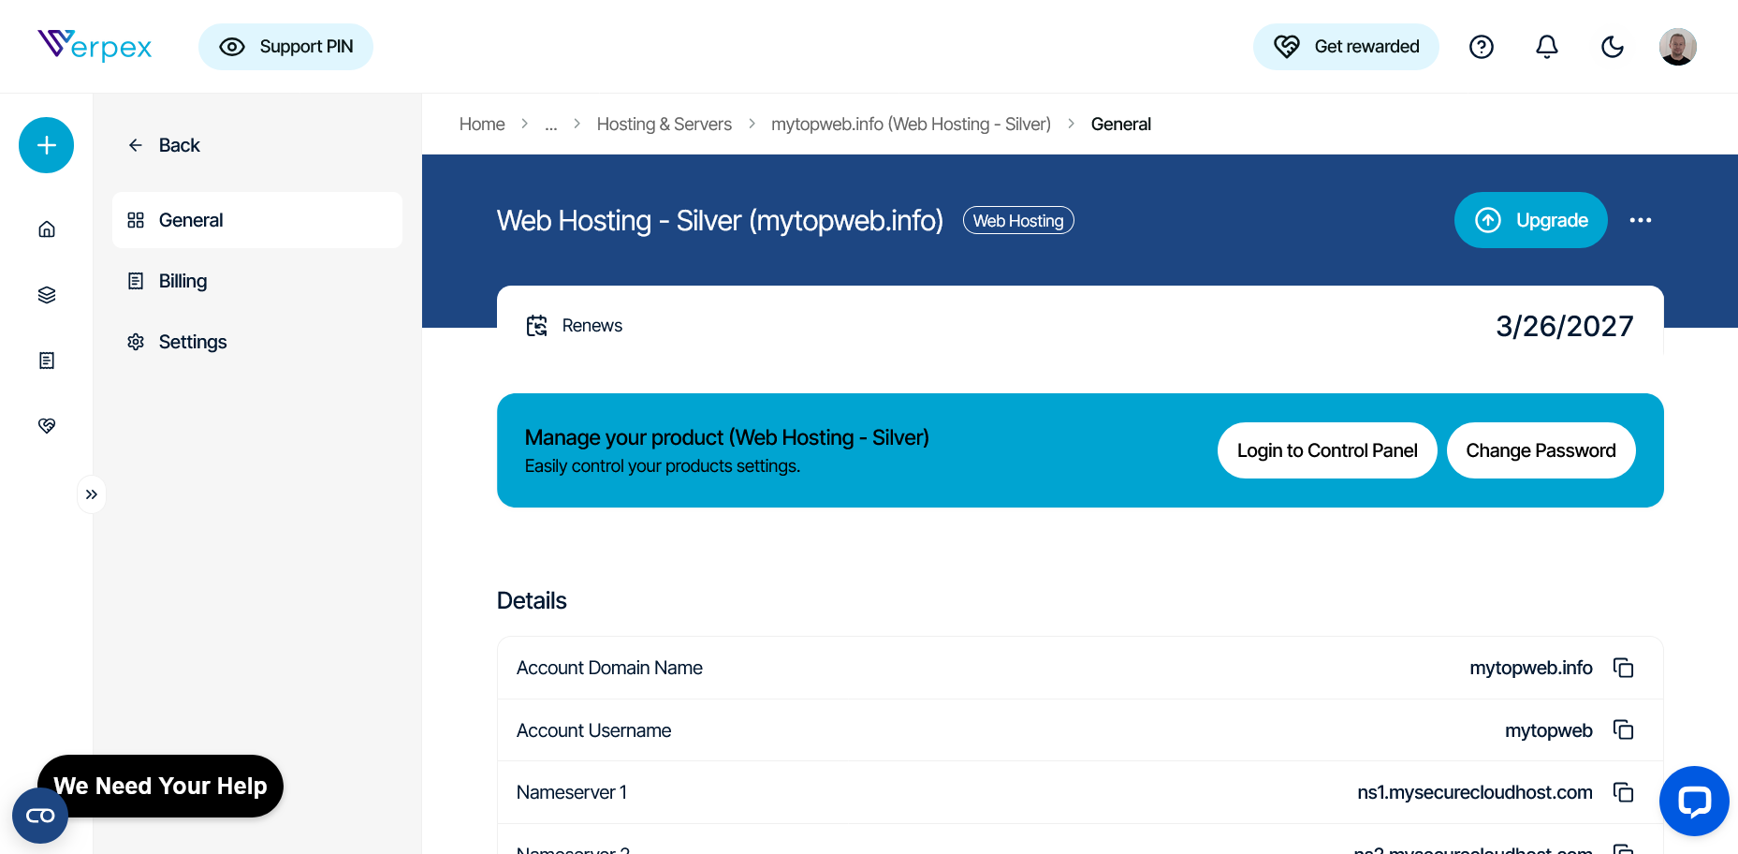The width and height of the screenshot is (1738, 854).
Task: Click the Upgrade button
Action: (x=1531, y=220)
